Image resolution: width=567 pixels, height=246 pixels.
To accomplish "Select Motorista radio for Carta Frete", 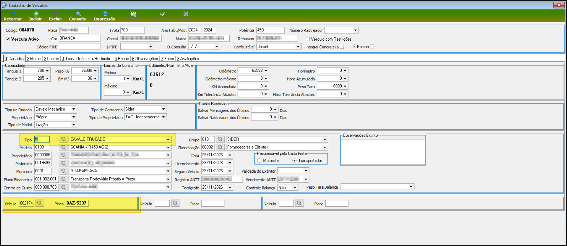I will pos(259,160).
